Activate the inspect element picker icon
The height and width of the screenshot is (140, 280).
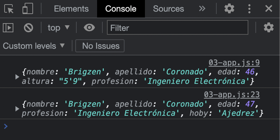coord(9,9)
